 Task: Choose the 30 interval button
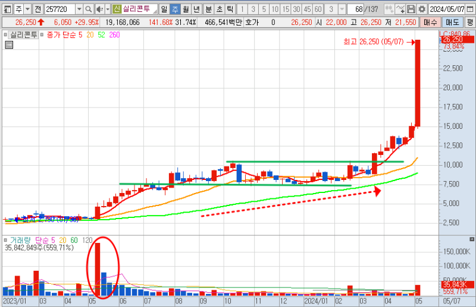tap(296, 10)
